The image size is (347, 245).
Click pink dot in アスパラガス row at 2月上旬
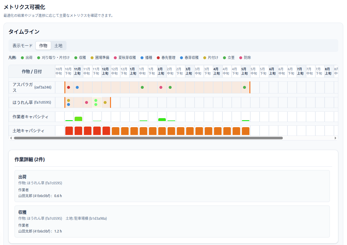coord(161,87)
